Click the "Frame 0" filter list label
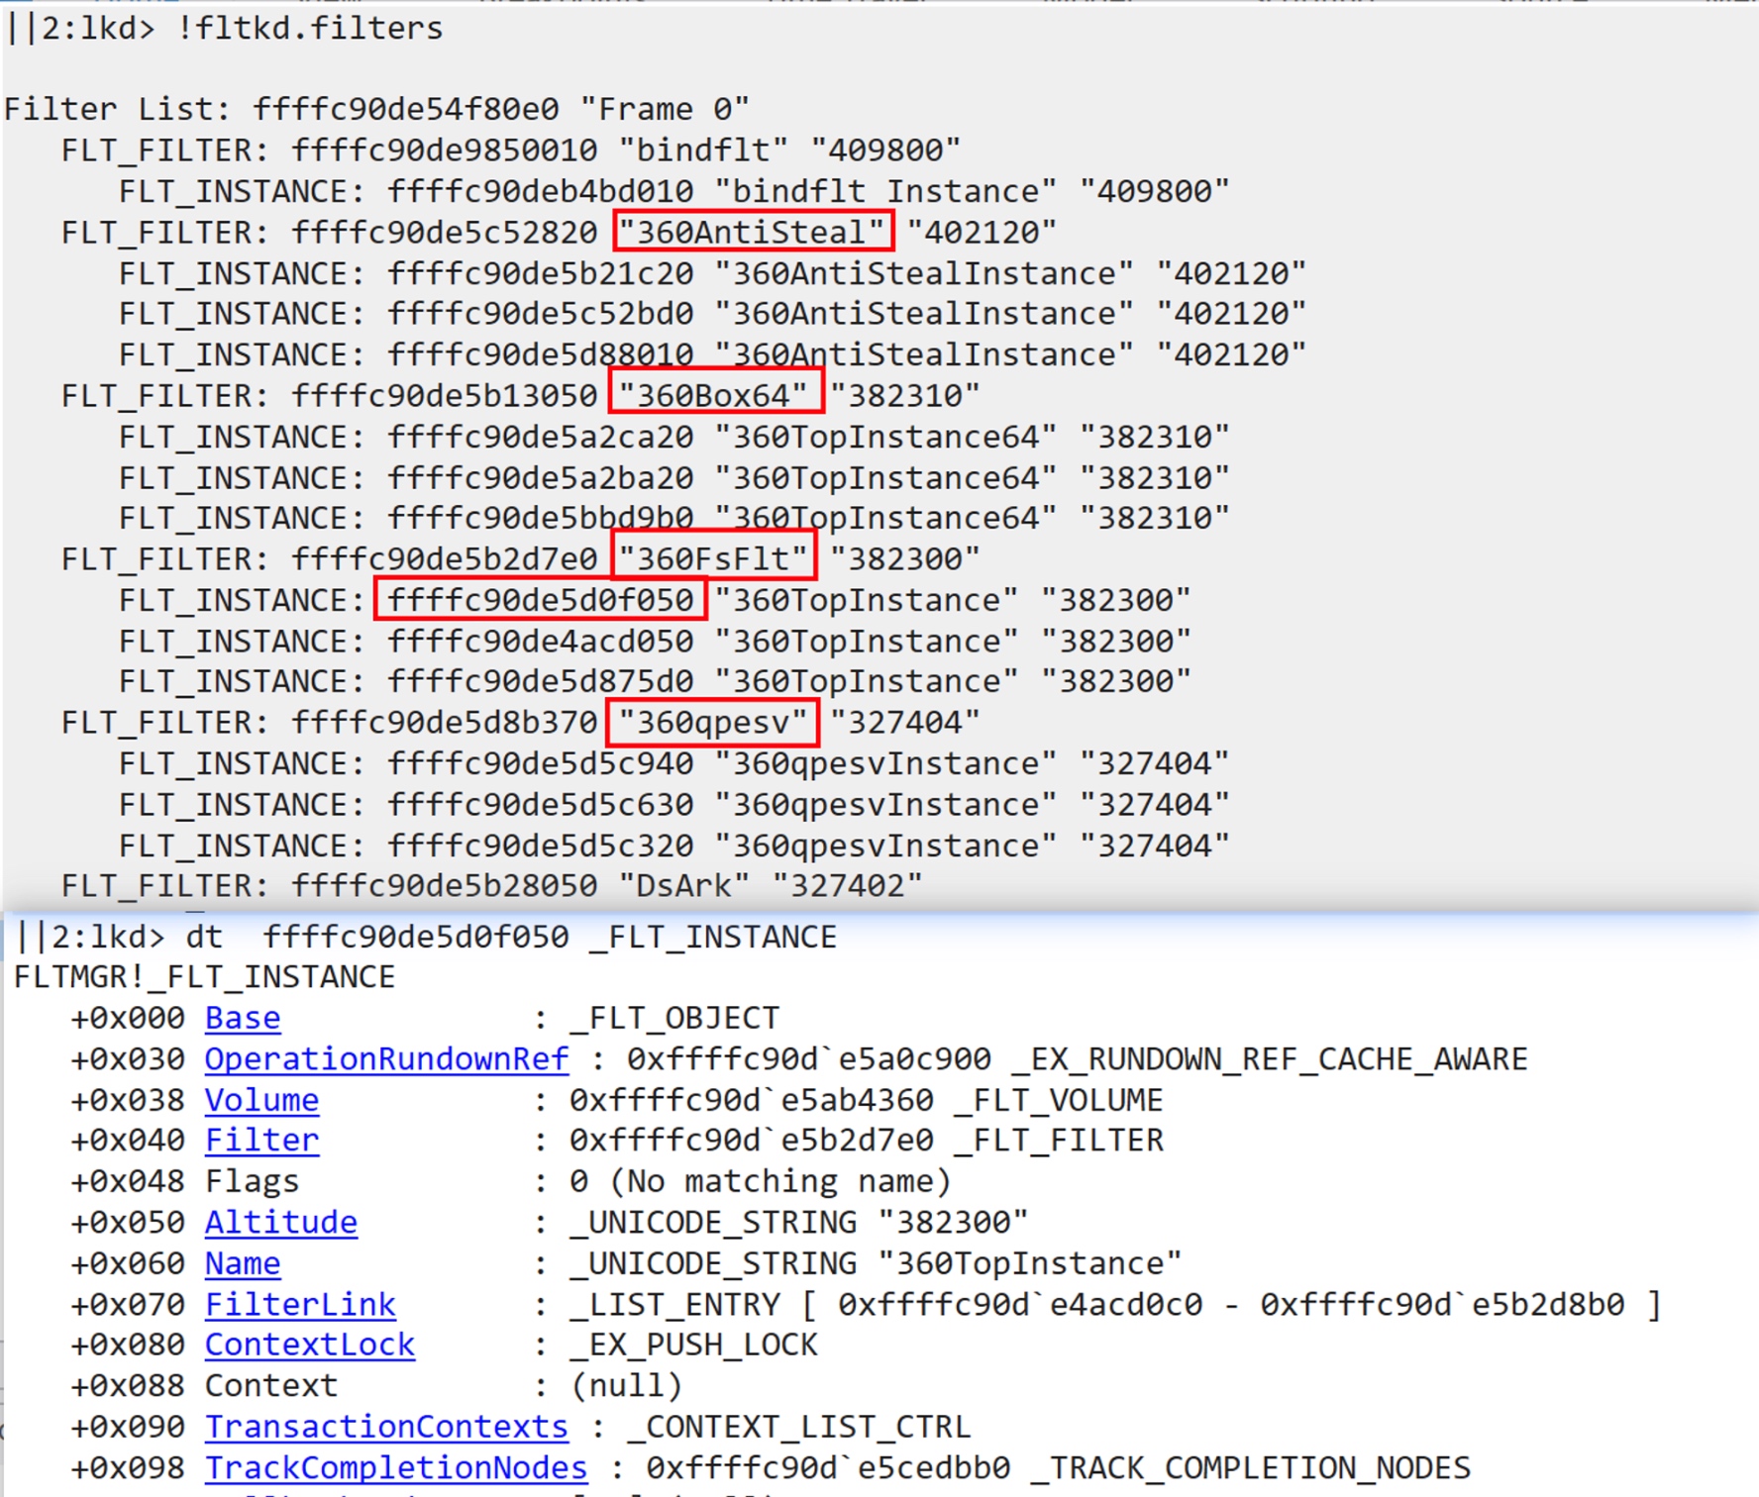Screen dimensions: 1759x1497 665,109
